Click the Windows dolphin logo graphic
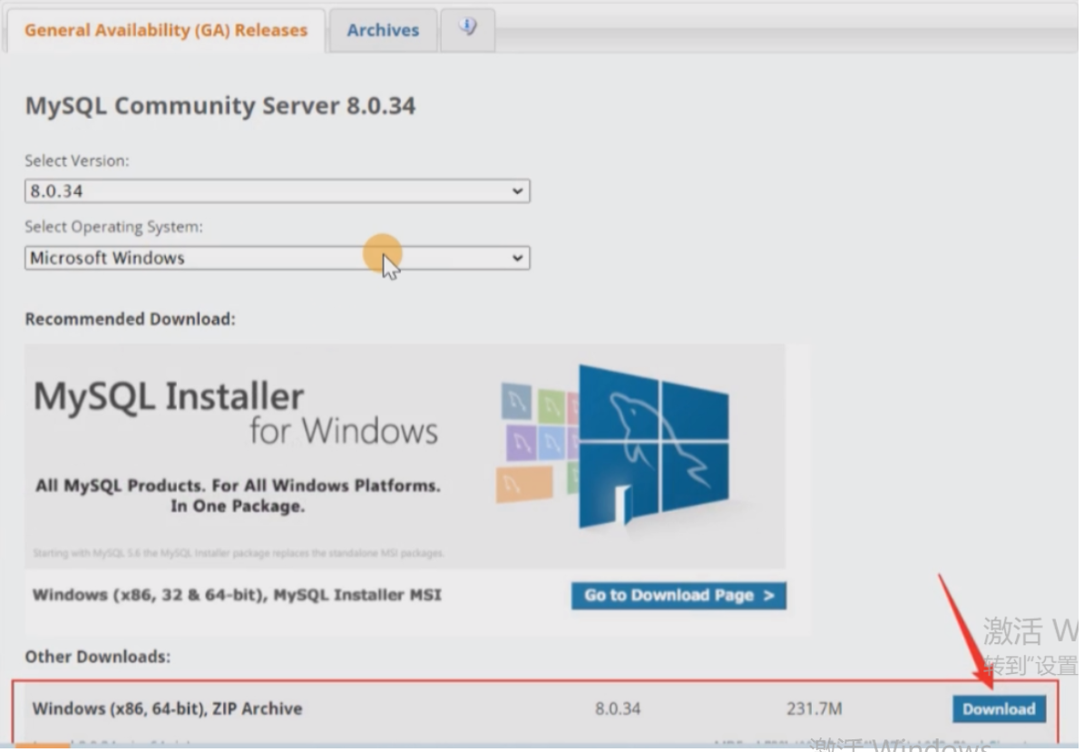Image resolution: width=1084 pixels, height=752 pixels. click(x=652, y=446)
